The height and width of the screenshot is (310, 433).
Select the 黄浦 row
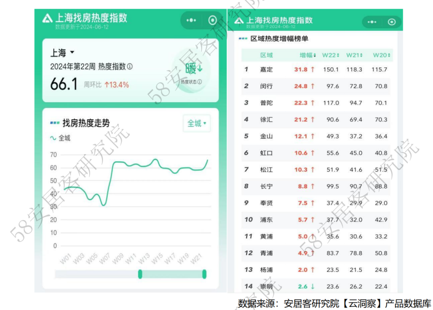[x=316, y=236]
